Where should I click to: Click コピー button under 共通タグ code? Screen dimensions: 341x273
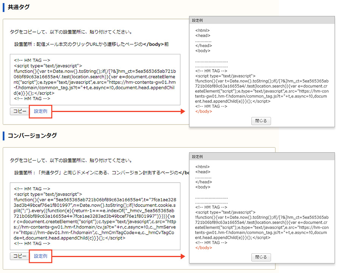click(x=20, y=111)
